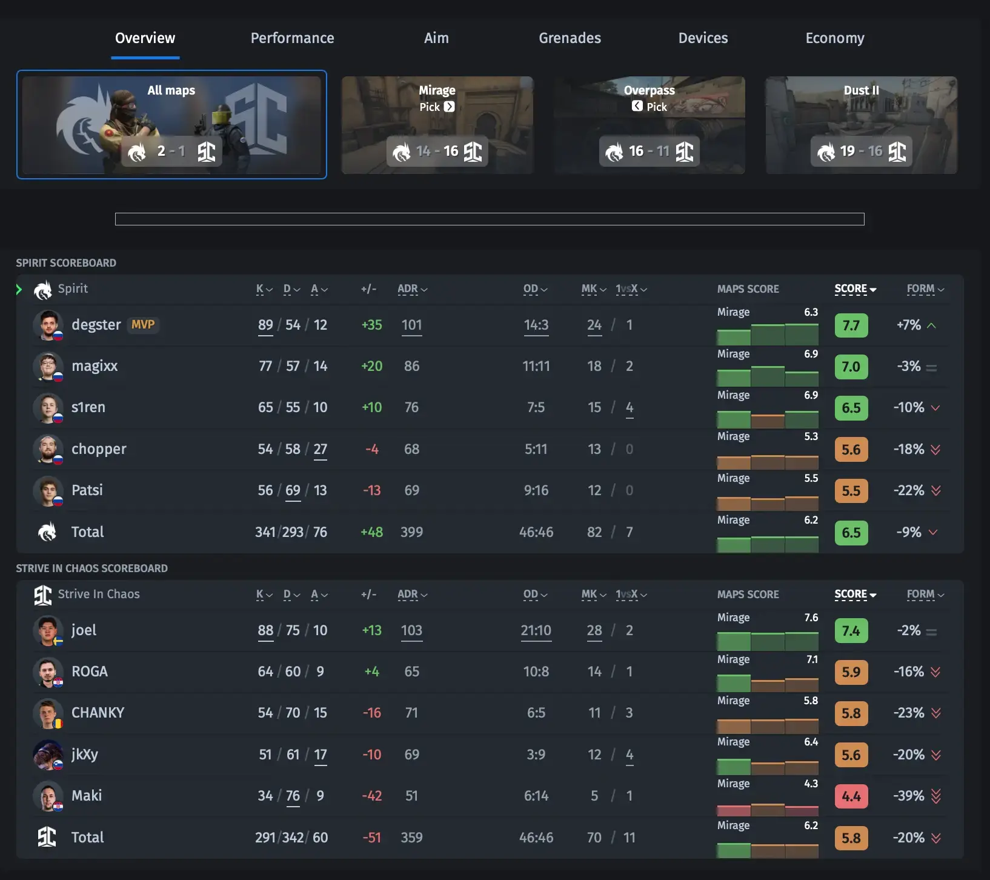The height and width of the screenshot is (880, 990).
Task: Sort Spirit scoreboard by deaths (D)
Action: point(291,289)
